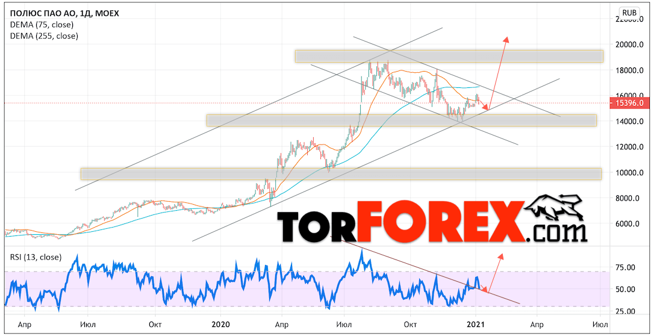
Task: Click the 25.00 RSI scale label
Action: pos(626,311)
